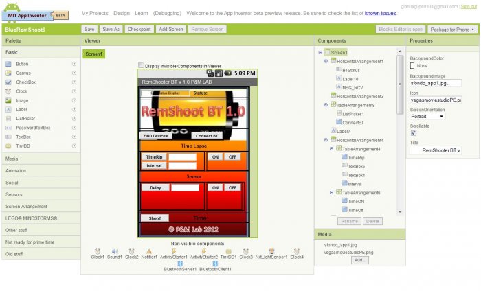Select Sound1 non-visible component
The width and height of the screenshot is (481, 291).
pyautogui.click(x=115, y=254)
